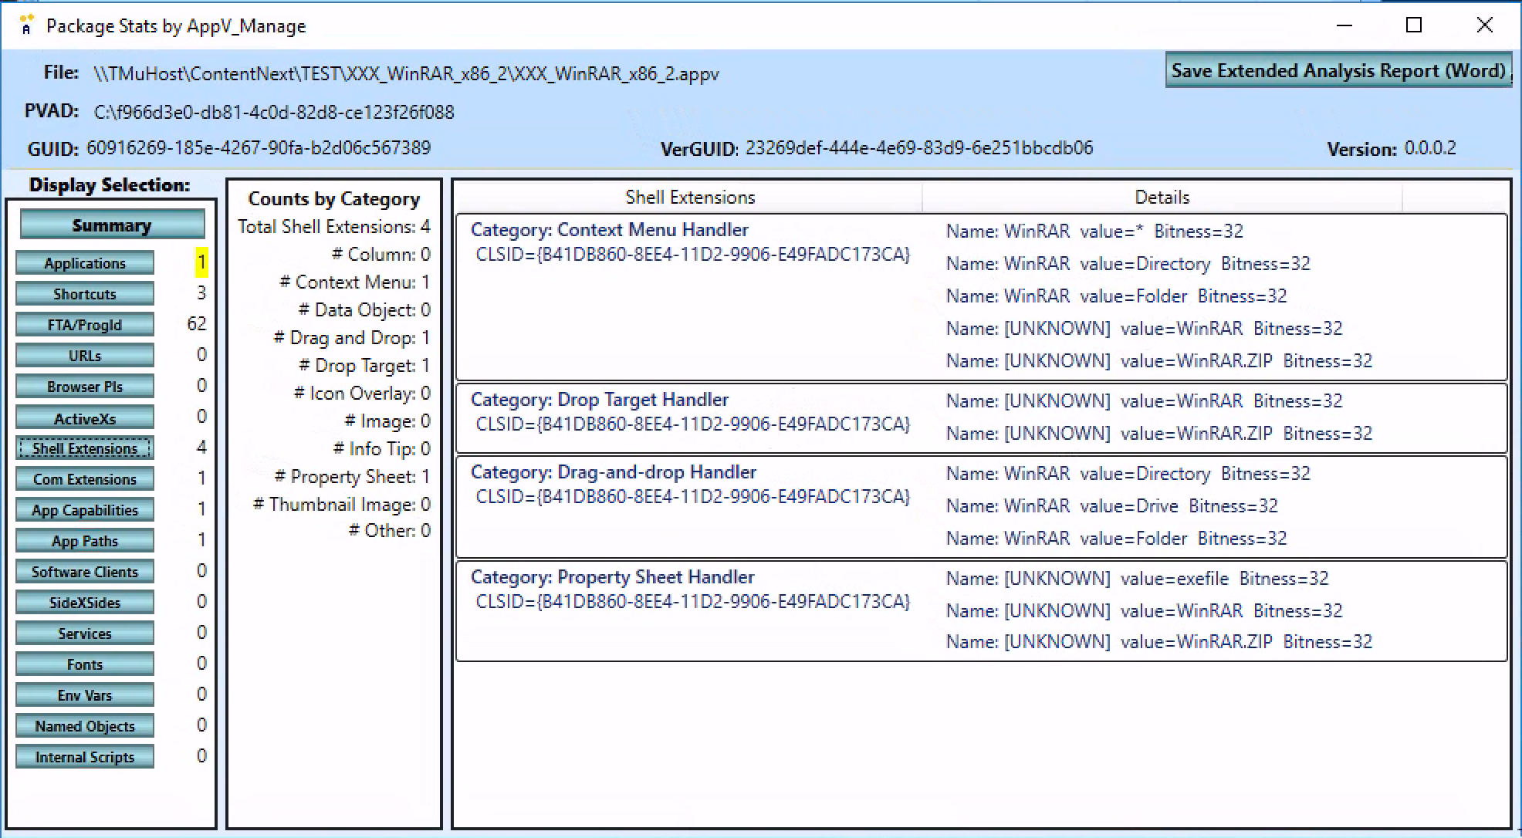Click 'value=Drive Bitness=32' detail line
The width and height of the screenshot is (1522, 838).
tap(1112, 506)
